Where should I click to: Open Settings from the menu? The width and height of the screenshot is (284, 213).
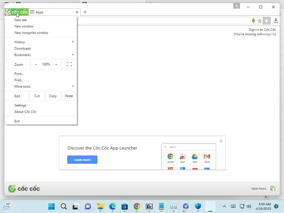[x=41, y=105]
